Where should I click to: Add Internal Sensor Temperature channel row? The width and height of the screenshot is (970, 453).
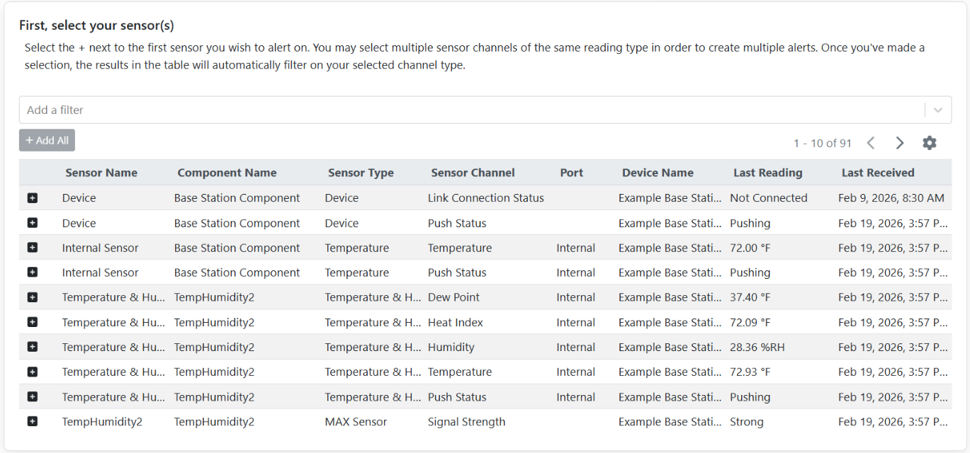pyautogui.click(x=33, y=248)
